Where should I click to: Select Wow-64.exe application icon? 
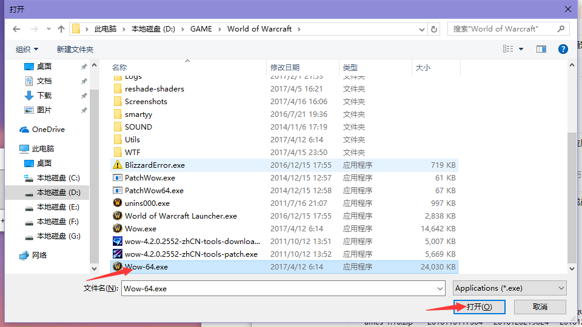117,266
